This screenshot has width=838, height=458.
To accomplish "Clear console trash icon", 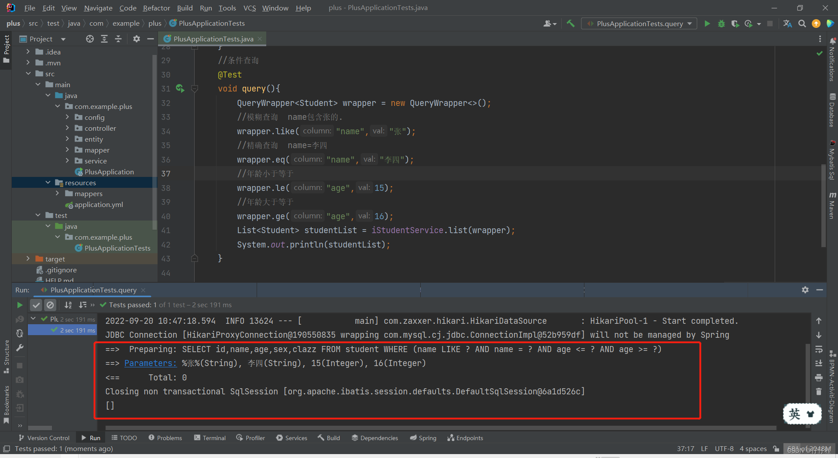I will point(819,391).
